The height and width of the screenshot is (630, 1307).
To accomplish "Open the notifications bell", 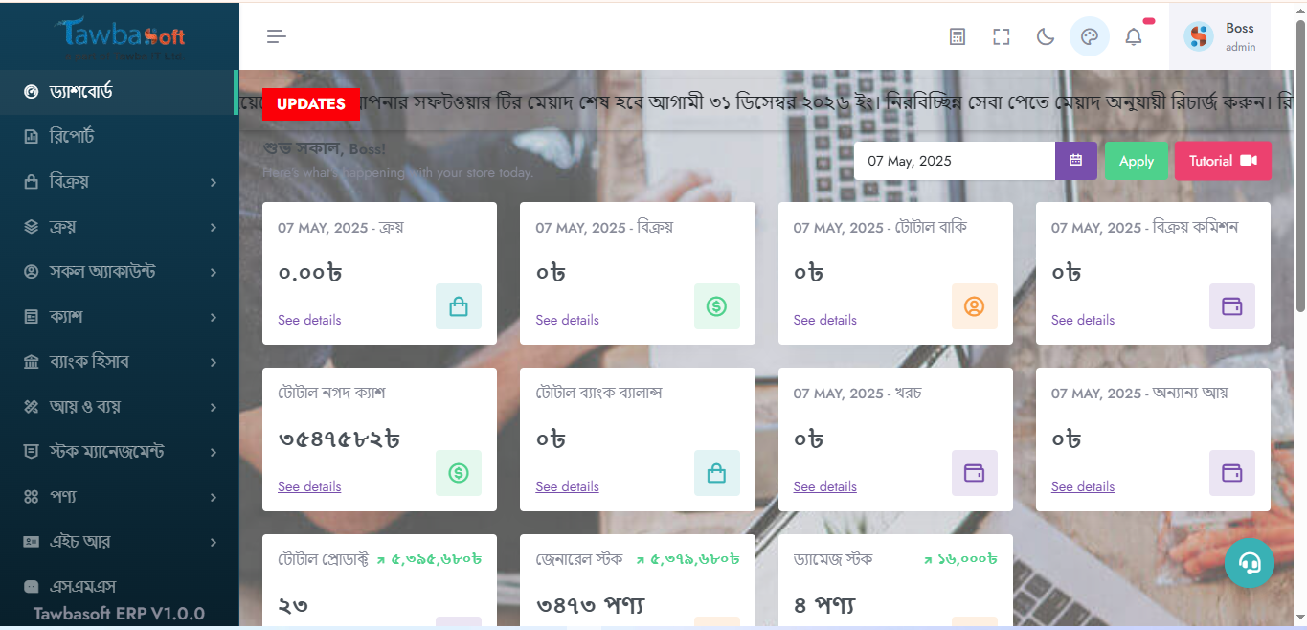I will pos(1134,37).
